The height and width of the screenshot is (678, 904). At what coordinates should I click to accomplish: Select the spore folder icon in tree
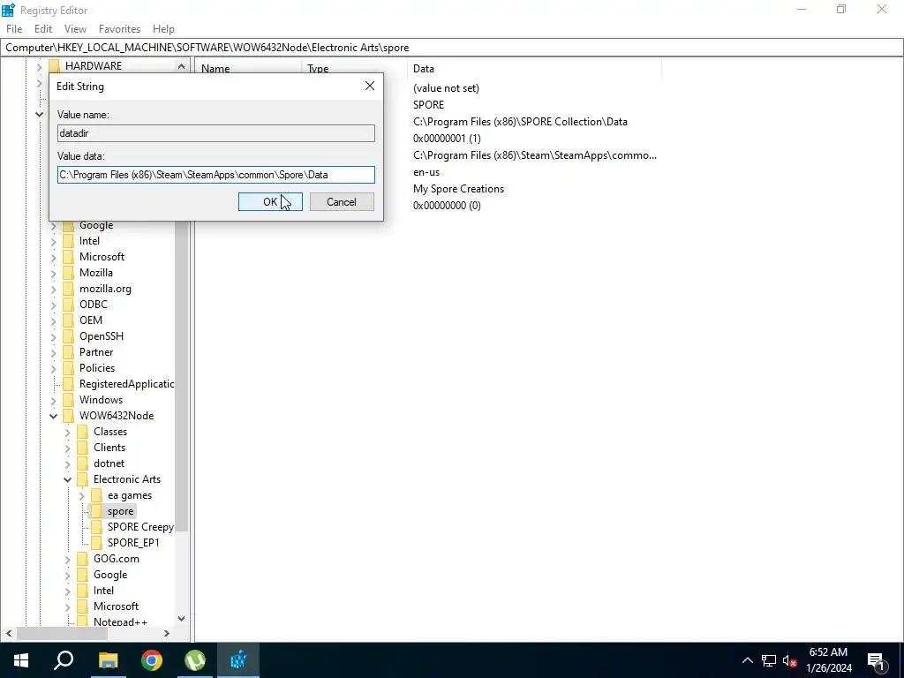[96, 511]
